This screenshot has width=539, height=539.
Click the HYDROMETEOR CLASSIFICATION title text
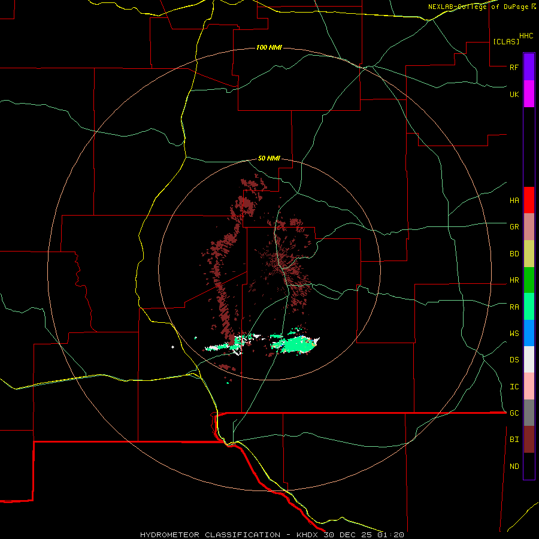(x=210, y=535)
